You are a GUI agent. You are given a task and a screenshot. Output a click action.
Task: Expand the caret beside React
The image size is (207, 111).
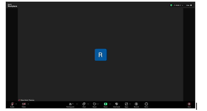(98, 104)
